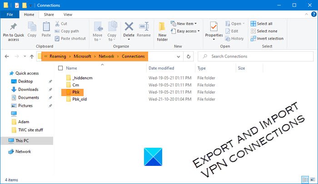Screen dimensions: 318x184
Task: Click Invert selection
Action: [267, 39]
